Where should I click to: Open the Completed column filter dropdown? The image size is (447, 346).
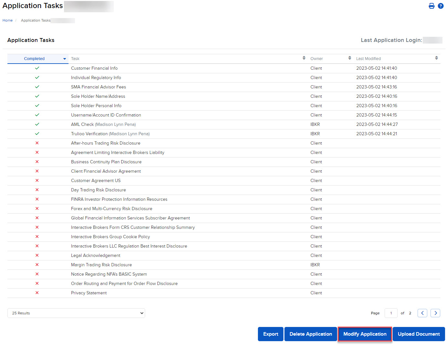tap(64, 59)
